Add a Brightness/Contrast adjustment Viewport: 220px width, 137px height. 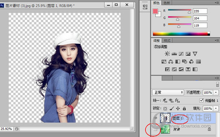167,54
